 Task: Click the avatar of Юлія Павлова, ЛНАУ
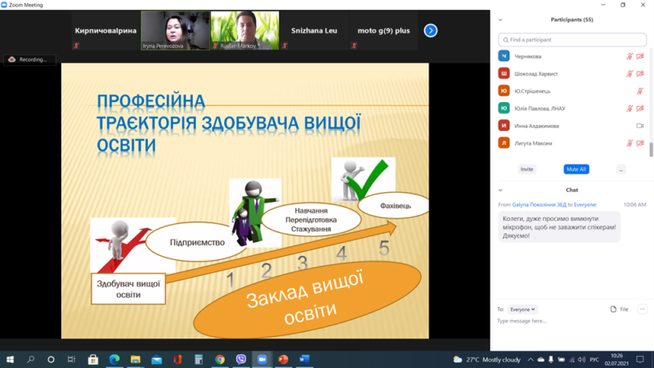[x=504, y=108]
